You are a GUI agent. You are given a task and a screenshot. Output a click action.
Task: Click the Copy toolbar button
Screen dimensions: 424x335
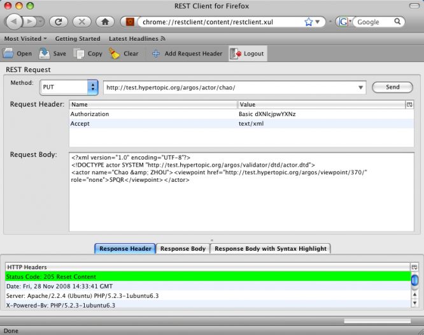[88, 54]
